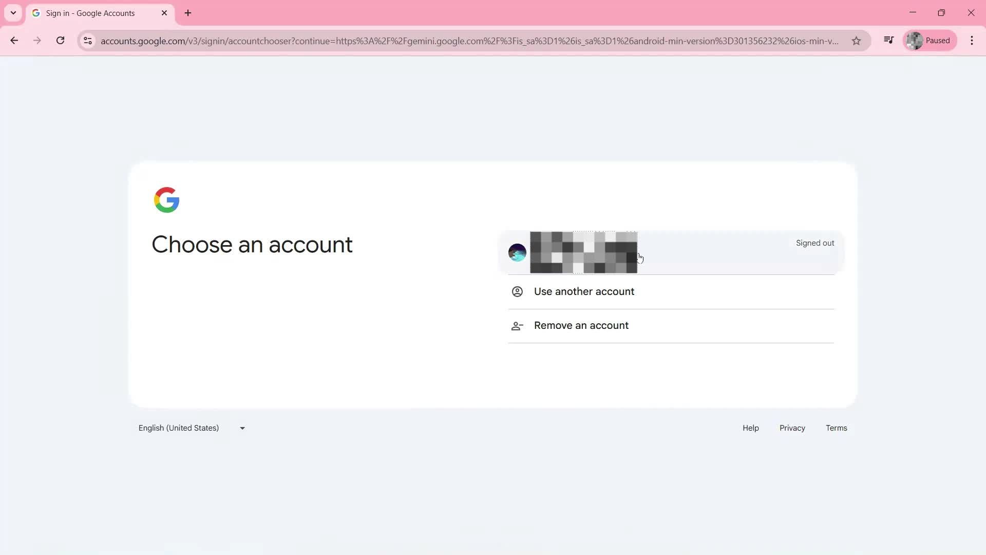Click the site information icon in address bar
Image resolution: width=986 pixels, height=555 pixels.
pos(87,41)
